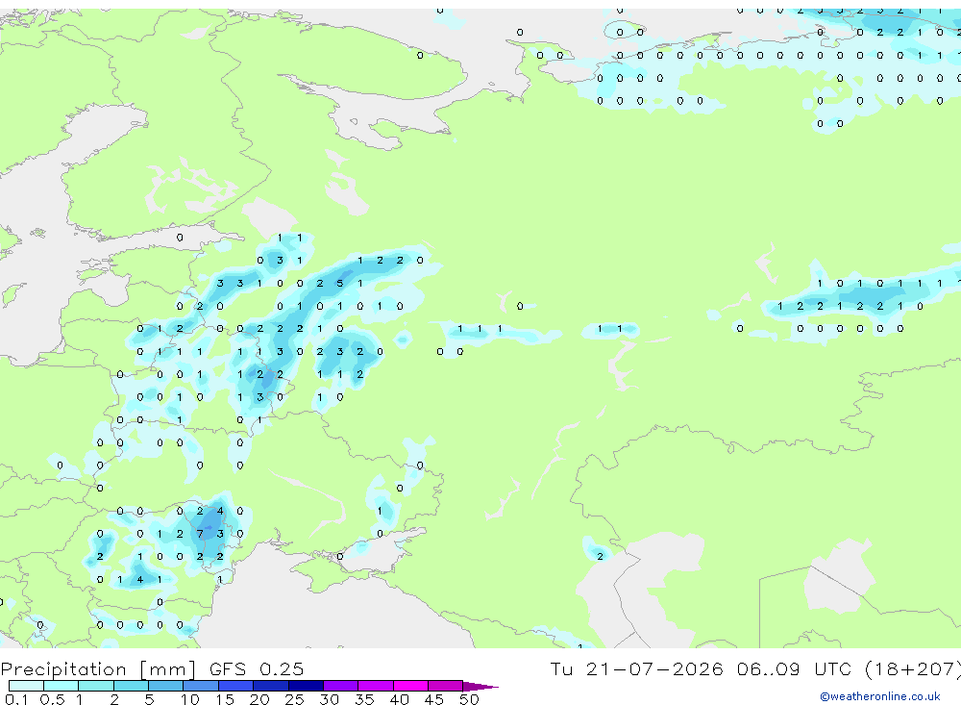Click the purple arrow tip above 50 mm
The image size is (961, 705).
pos(480,686)
